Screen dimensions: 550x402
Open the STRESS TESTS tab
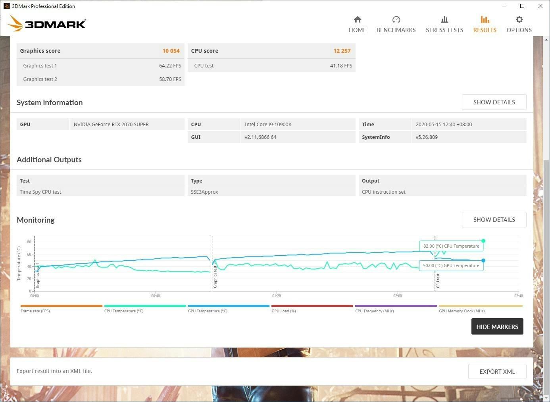coord(444,30)
